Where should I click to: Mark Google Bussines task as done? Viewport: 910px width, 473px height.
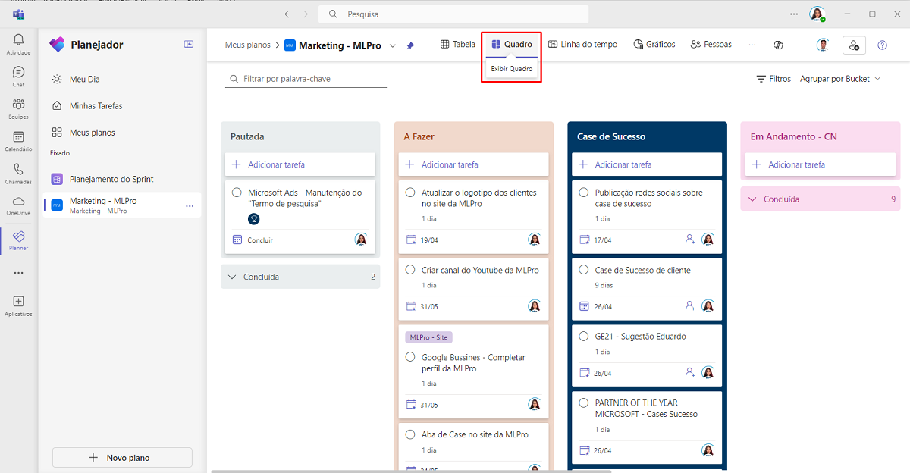410,357
